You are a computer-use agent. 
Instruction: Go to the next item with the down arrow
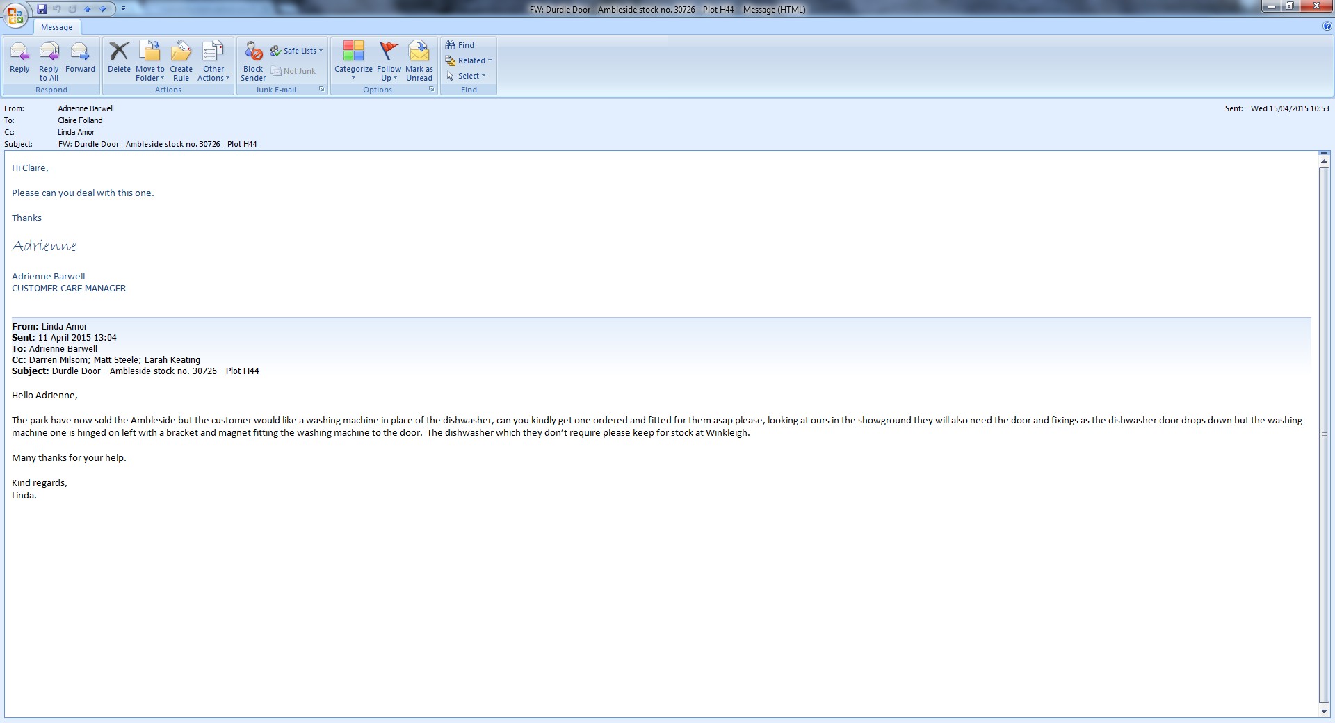pos(103,9)
